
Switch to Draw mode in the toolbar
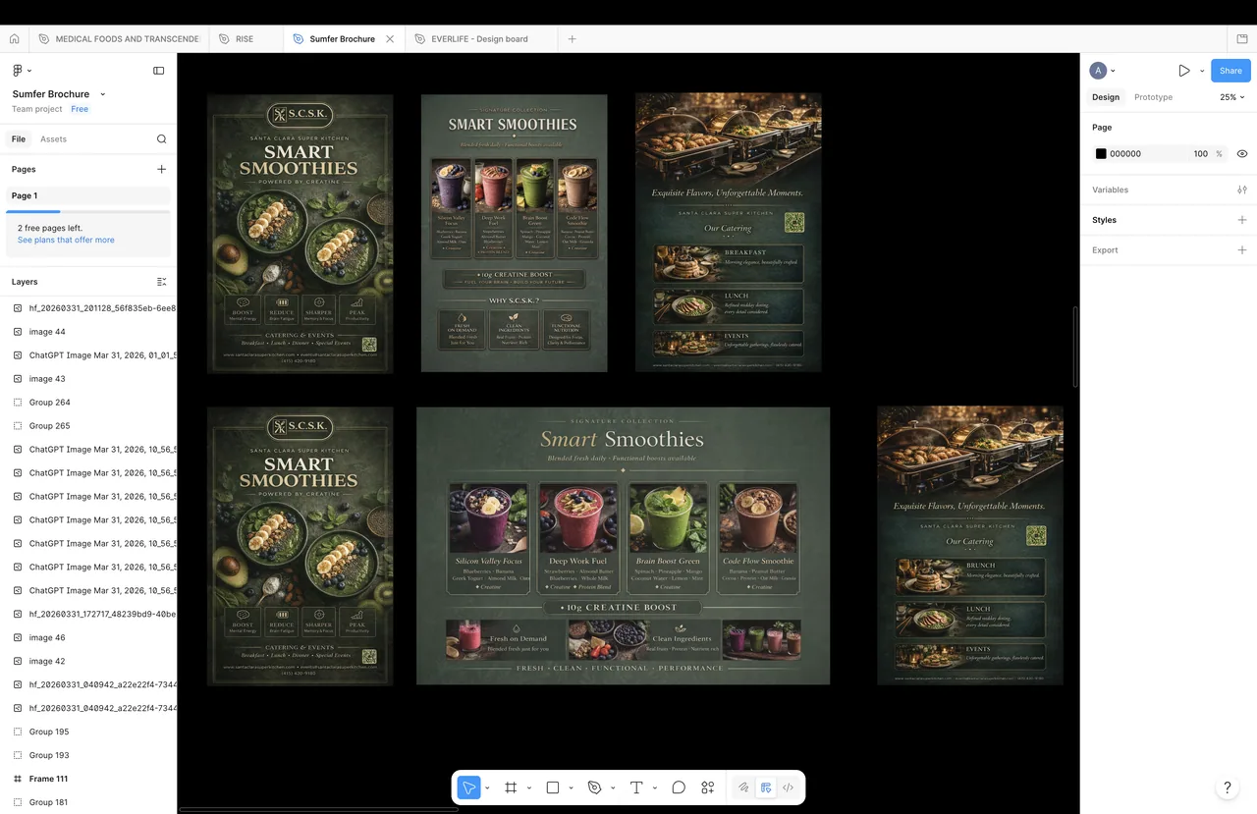tap(743, 787)
